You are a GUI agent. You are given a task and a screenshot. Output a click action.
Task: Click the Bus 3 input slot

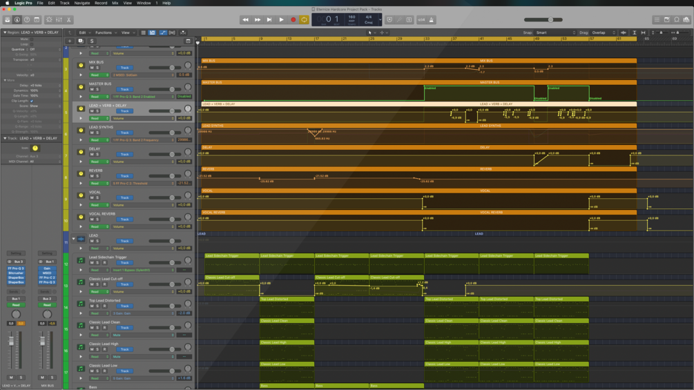coord(18,262)
